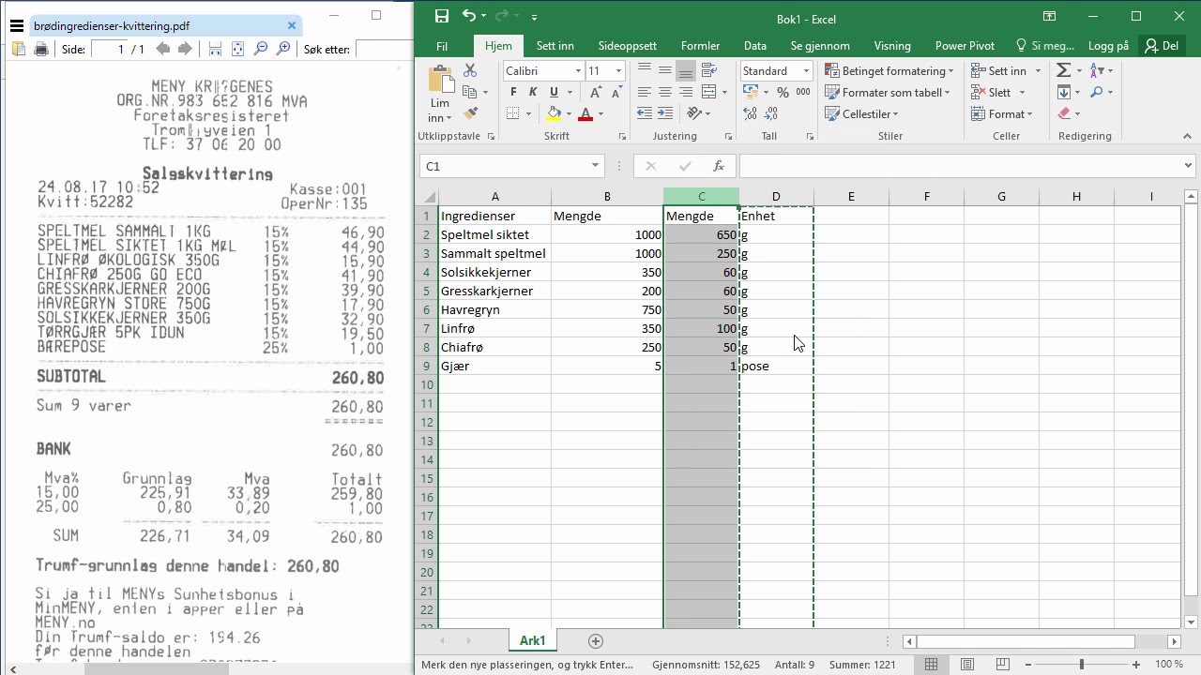Click the borders icon
The width and height of the screenshot is (1201, 675).
[x=513, y=113]
